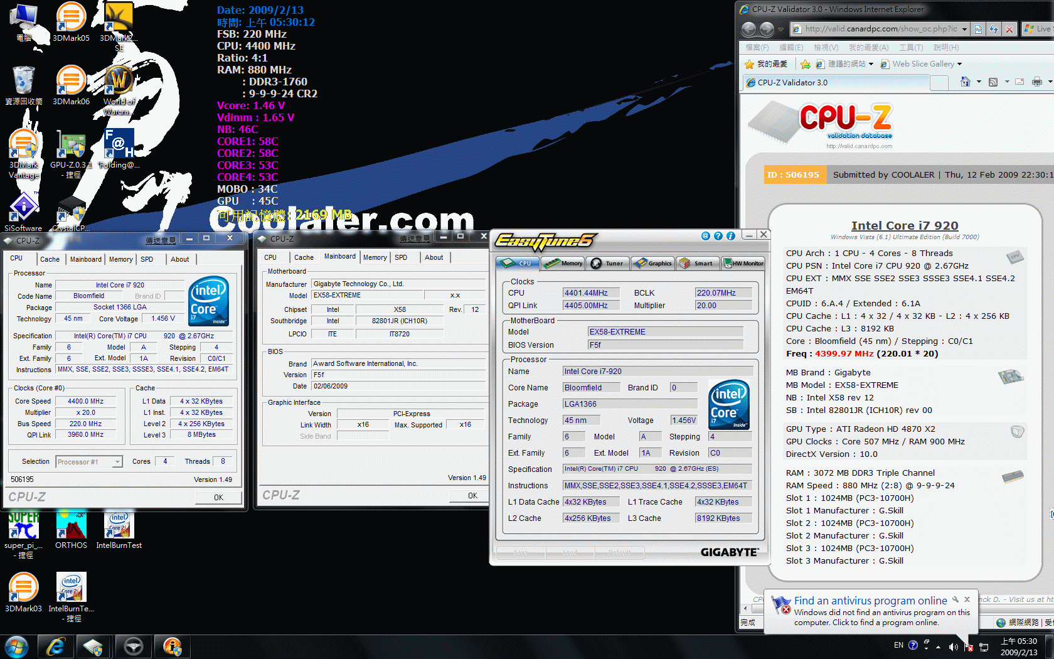Expand IE address bar dropdown arrow

(966, 29)
